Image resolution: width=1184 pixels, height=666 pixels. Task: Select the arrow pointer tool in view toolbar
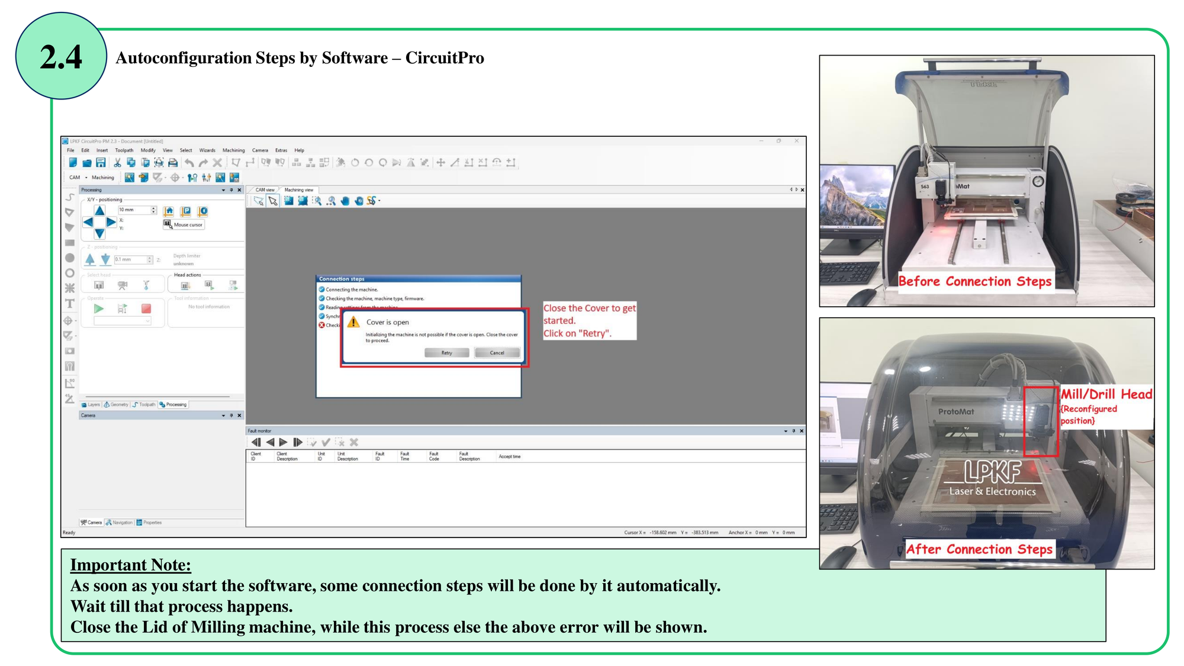273,201
